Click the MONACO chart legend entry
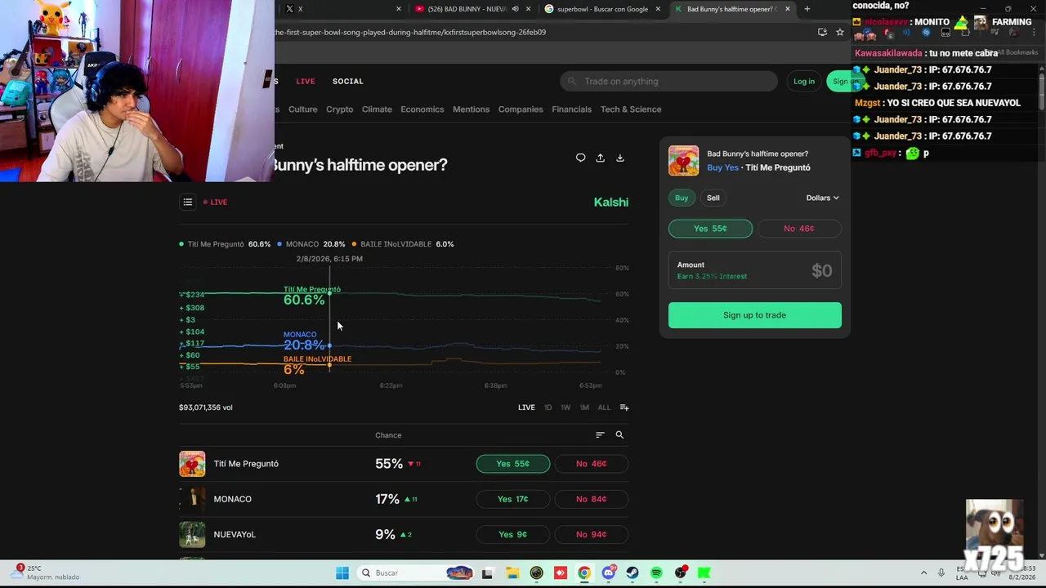Viewport: 1046px width, 588px height. coord(311,244)
